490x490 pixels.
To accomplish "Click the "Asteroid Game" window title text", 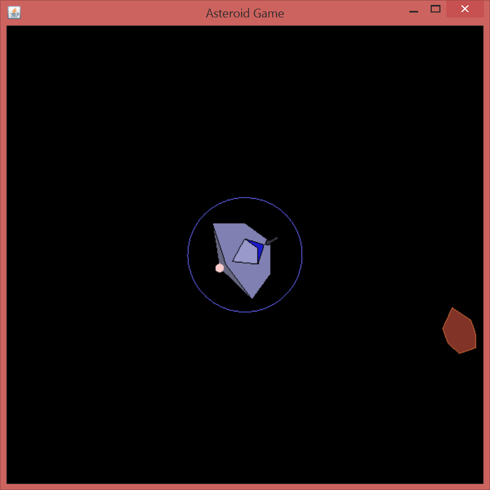I will click(245, 13).
